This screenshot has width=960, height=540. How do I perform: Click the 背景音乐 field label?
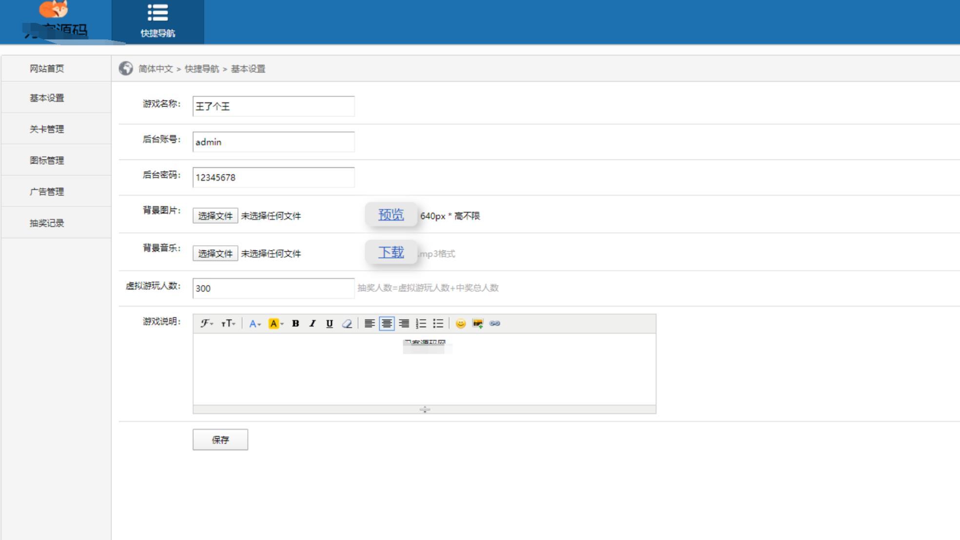click(x=161, y=248)
